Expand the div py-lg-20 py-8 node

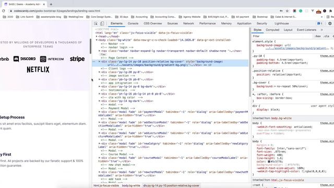(100, 72)
